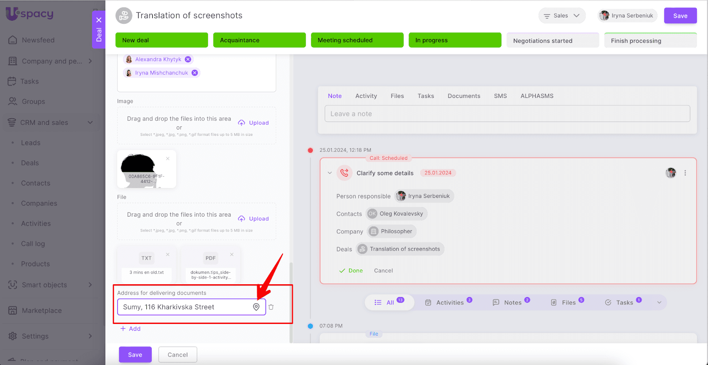
Task: Remove the PDF file attachment
Action: (231, 255)
